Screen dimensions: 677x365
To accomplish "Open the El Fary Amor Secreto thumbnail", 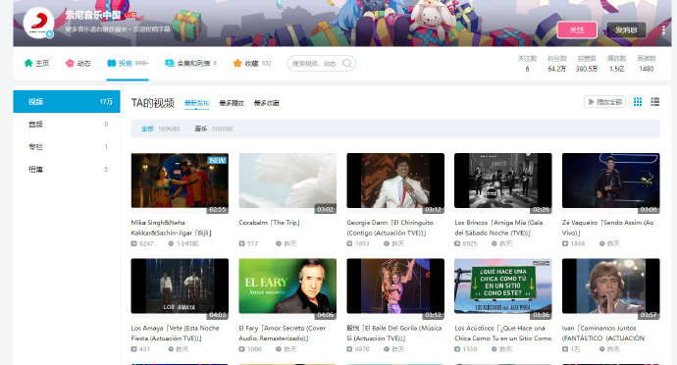I will (x=287, y=286).
